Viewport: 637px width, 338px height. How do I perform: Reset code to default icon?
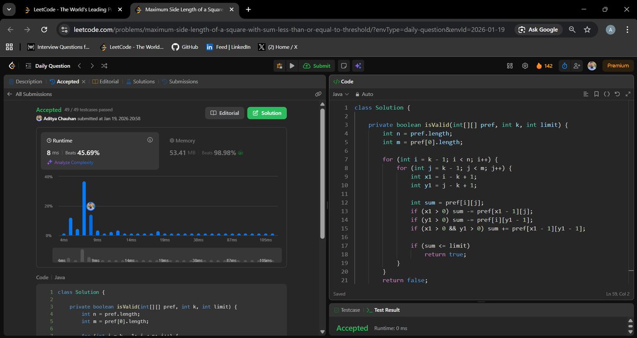617,94
